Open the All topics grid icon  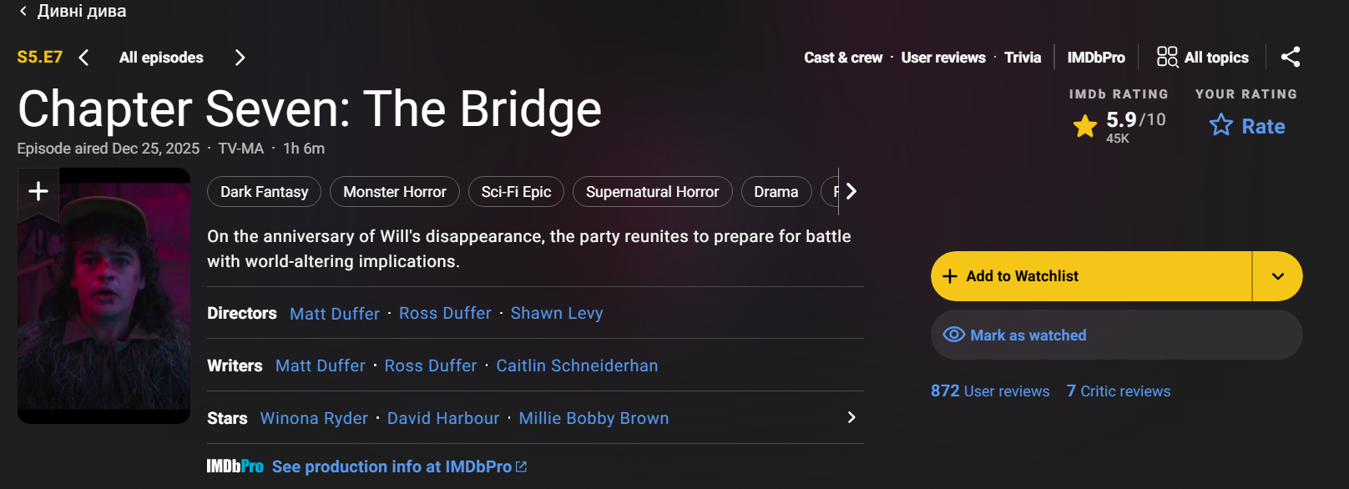[x=1167, y=57]
